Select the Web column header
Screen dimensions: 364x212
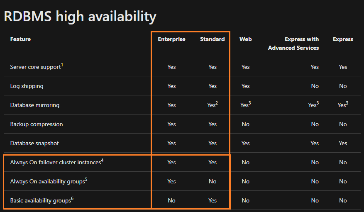245,39
